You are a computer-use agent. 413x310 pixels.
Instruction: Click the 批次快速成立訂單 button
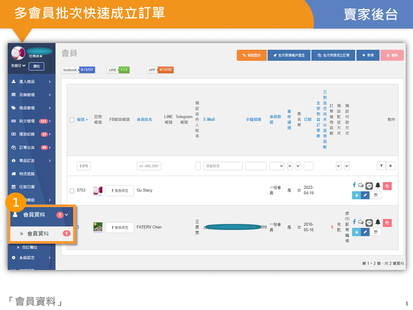tap(333, 55)
